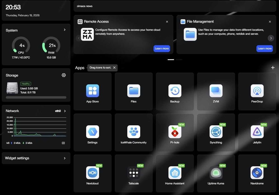Click the CPU usage gauge
The height and width of the screenshot is (195, 279).
[x=21, y=45]
